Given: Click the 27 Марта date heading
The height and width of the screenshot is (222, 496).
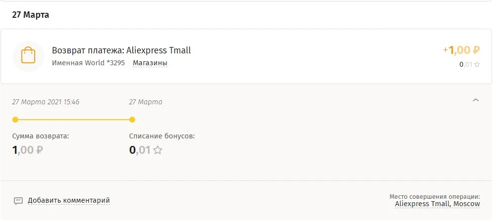Looking at the screenshot, I should [x=30, y=15].
